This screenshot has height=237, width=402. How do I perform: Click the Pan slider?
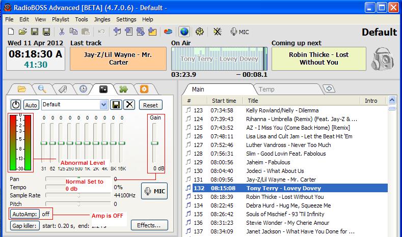[78, 178]
